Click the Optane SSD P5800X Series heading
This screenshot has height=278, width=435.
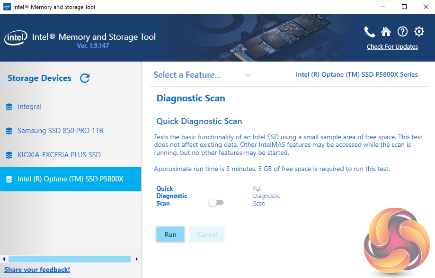tap(357, 75)
